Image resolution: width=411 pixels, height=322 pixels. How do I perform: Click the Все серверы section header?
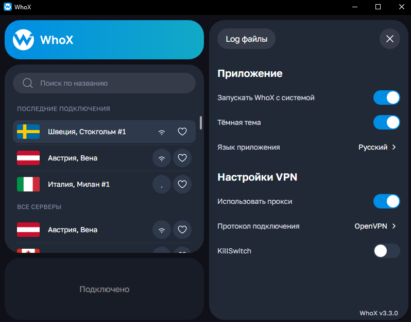39,207
